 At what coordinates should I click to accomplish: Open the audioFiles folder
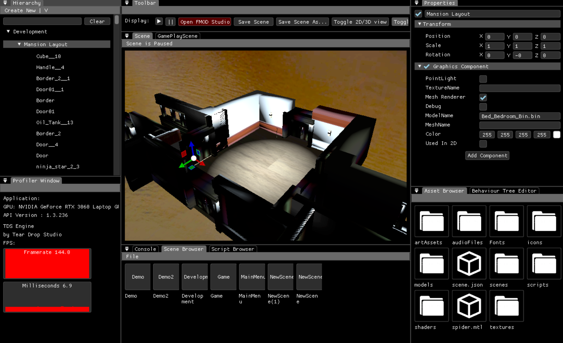tap(469, 221)
